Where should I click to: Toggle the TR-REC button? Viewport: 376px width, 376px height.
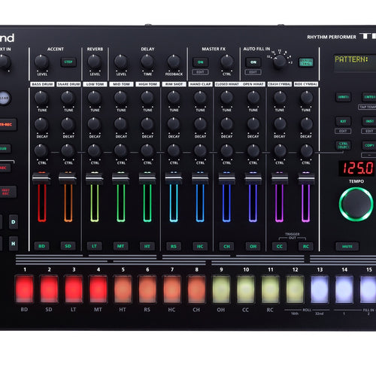pyautogui.click(x=7, y=124)
